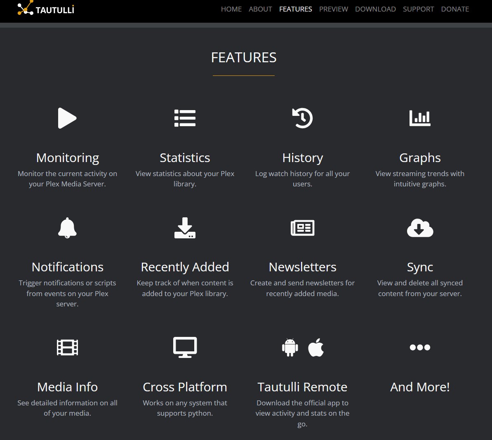Click the Media Info film strip icon
This screenshot has height=440, width=492.
pyautogui.click(x=67, y=347)
